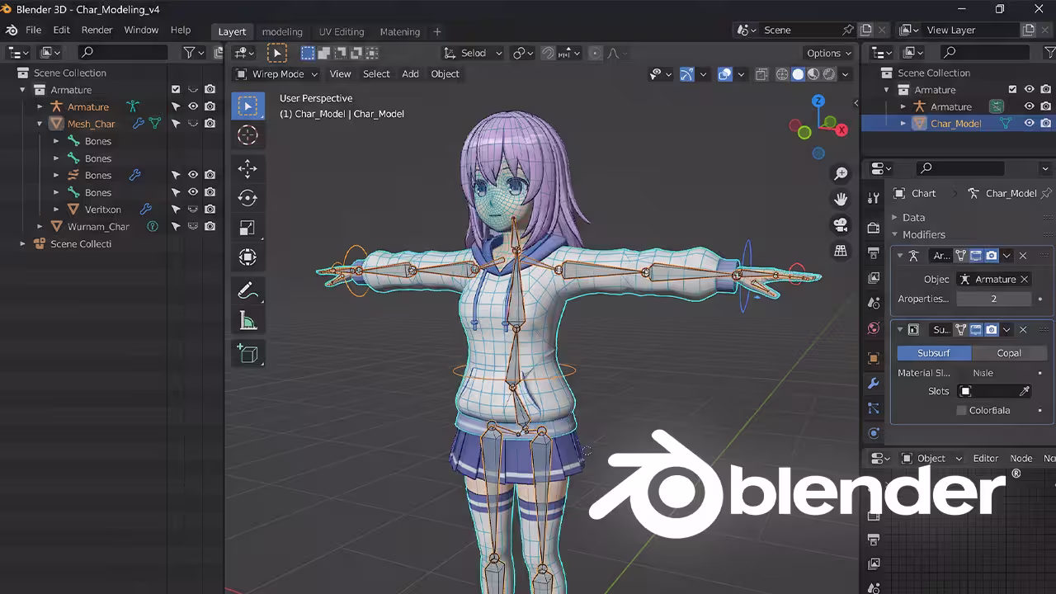Open the Wirep Mode dropdown
The width and height of the screenshot is (1056, 594).
pyautogui.click(x=277, y=74)
